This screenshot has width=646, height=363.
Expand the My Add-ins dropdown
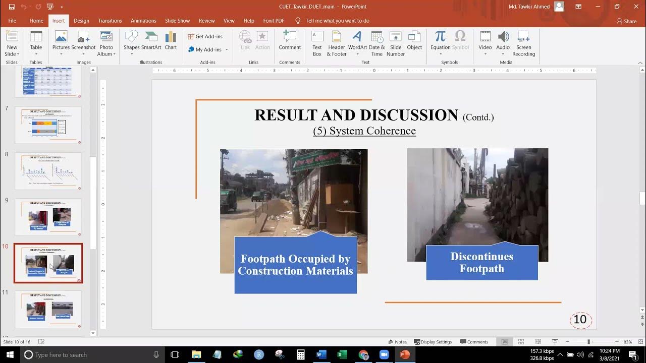227,50
